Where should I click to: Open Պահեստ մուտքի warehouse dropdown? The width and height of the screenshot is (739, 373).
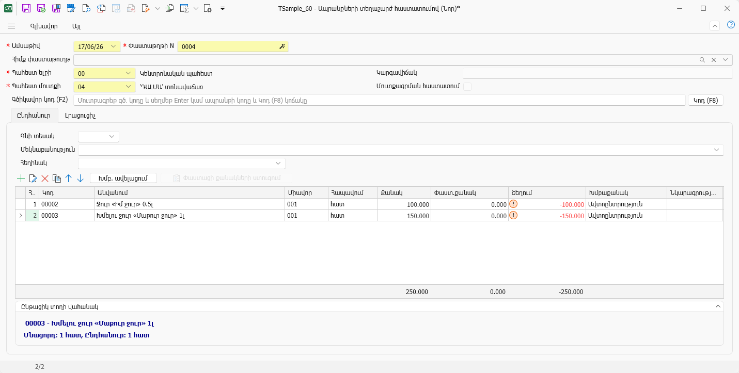coord(129,87)
